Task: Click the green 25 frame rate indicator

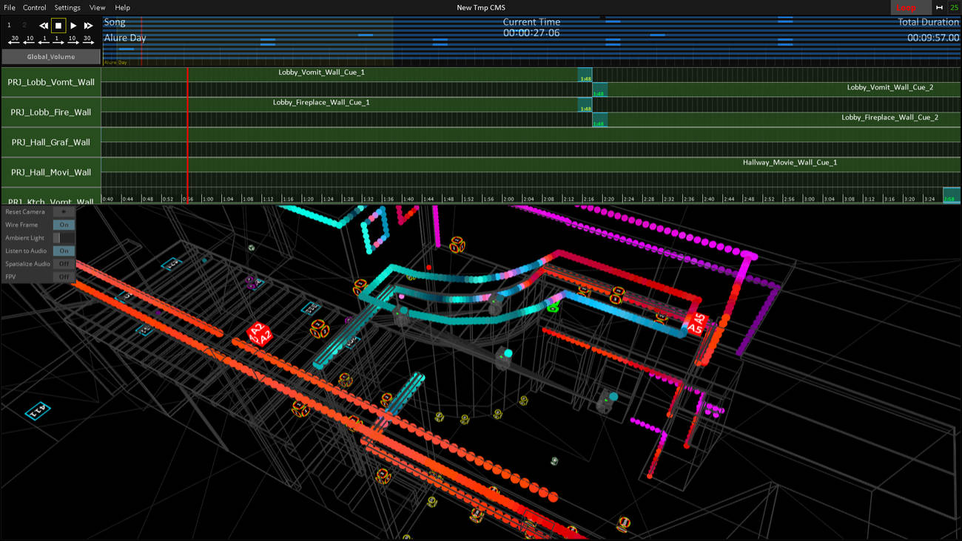Action: click(954, 7)
